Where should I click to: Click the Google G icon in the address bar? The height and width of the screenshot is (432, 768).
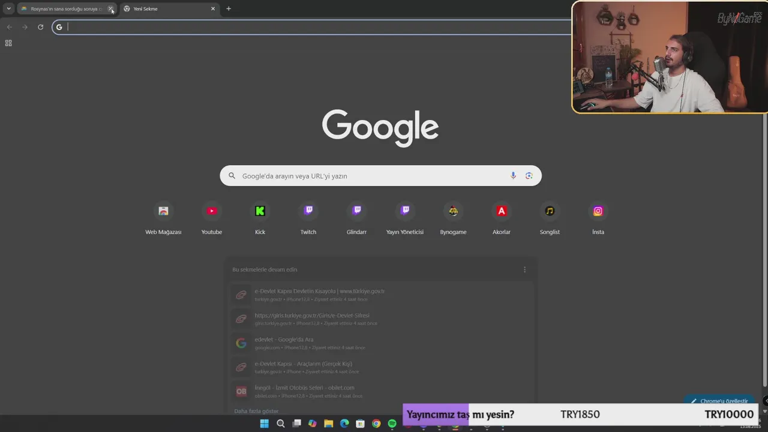click(59, 27)
